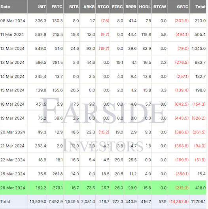The image size is (208, 209).
Task: Click the BITB column header
Action: coord(72,7)
